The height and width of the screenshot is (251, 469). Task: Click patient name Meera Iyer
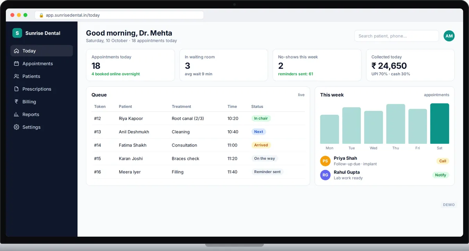click(130, 172)
